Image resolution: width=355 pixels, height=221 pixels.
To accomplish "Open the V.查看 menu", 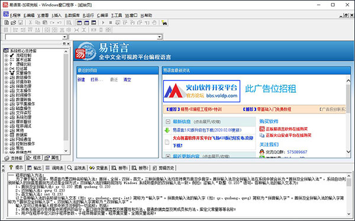I will (x=43, y=15).
